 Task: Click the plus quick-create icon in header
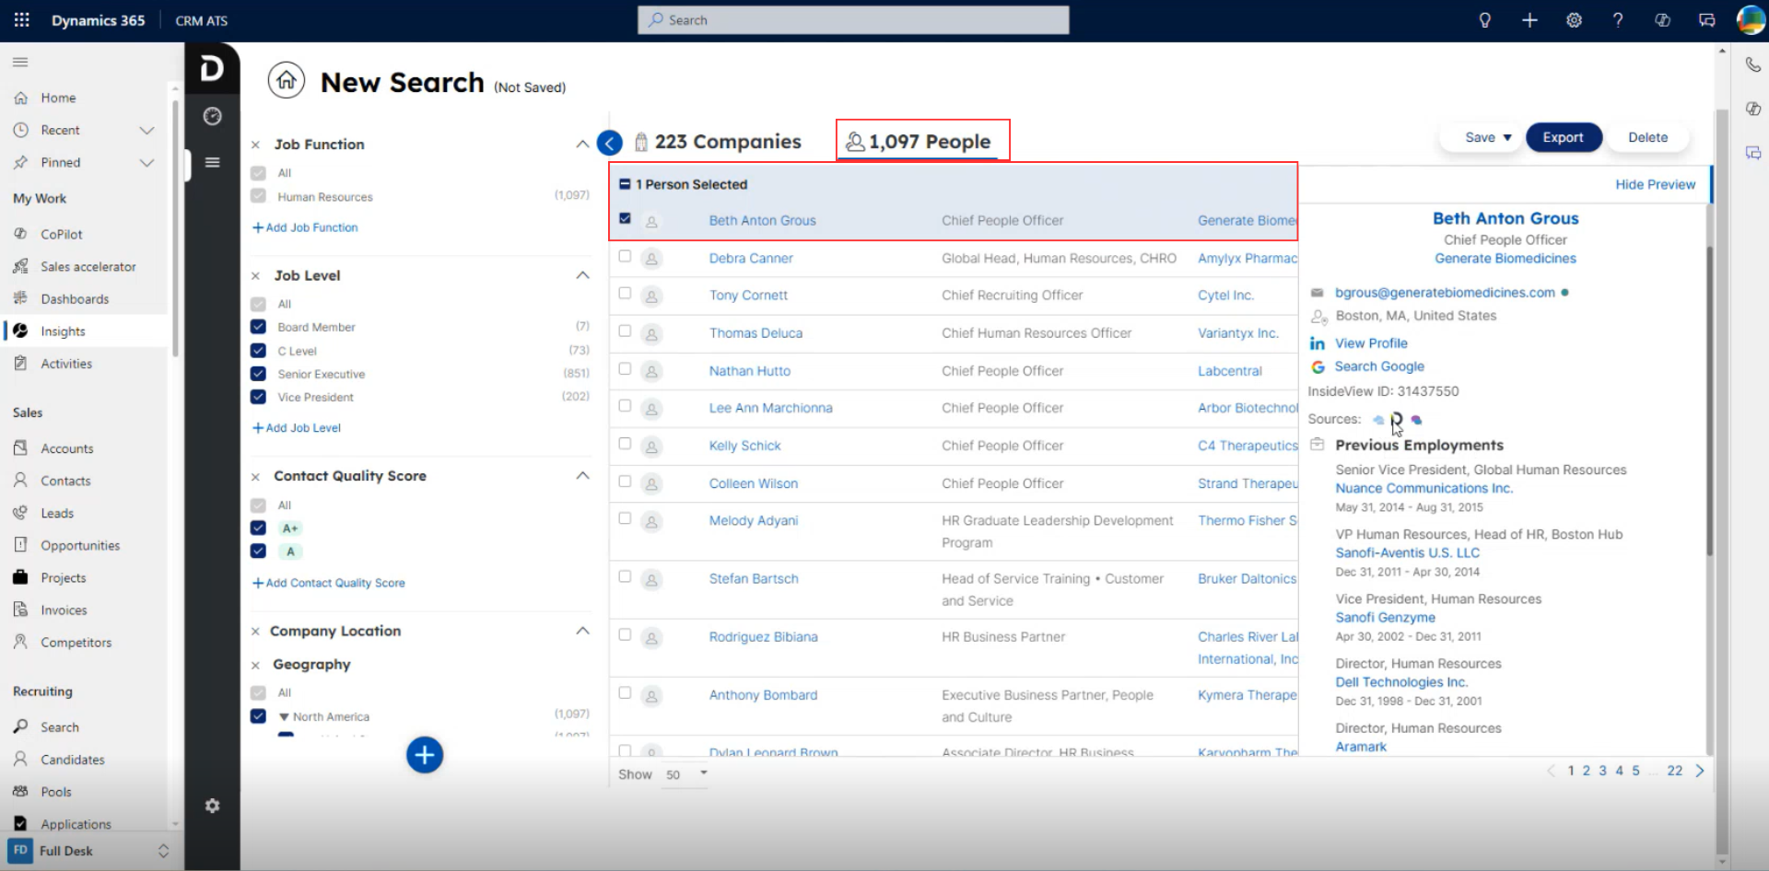[x=1529, y=19]
